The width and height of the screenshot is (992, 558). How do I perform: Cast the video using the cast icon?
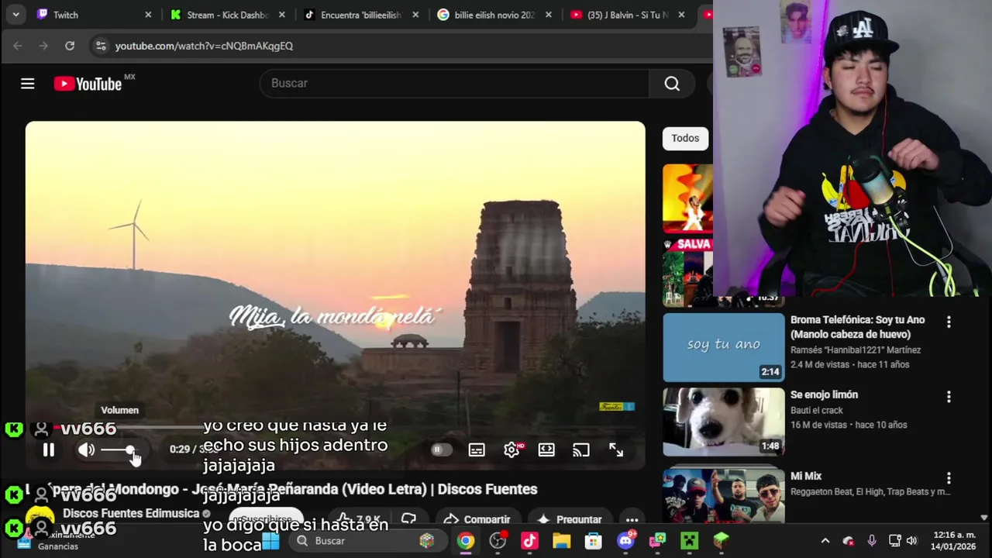click(x=581, y=449)
